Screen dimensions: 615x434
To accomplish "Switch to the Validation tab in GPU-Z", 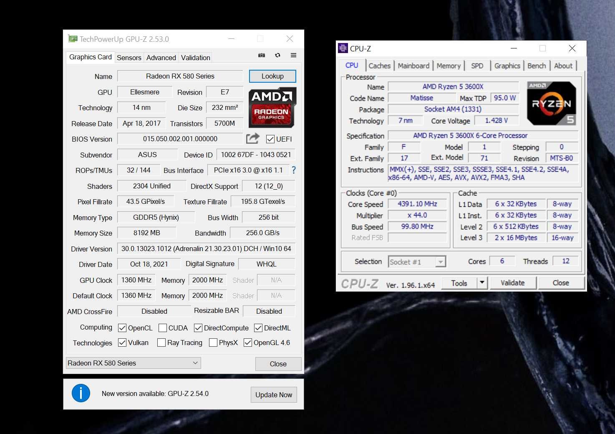I will click(195, 58).
